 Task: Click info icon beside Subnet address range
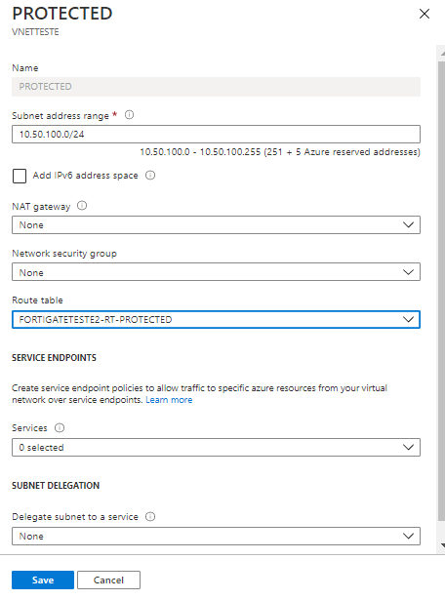click(x=130, y=115)
